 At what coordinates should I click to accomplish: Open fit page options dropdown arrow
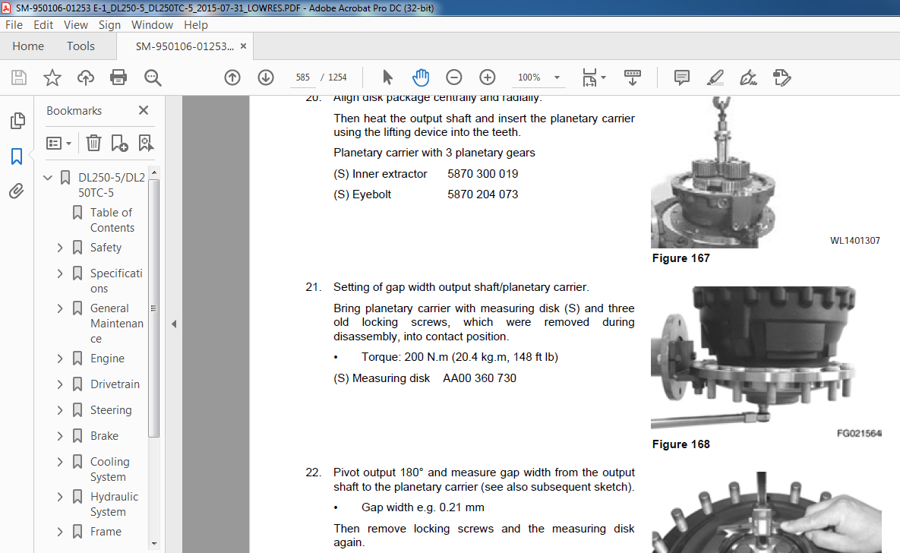click(603, 77)
